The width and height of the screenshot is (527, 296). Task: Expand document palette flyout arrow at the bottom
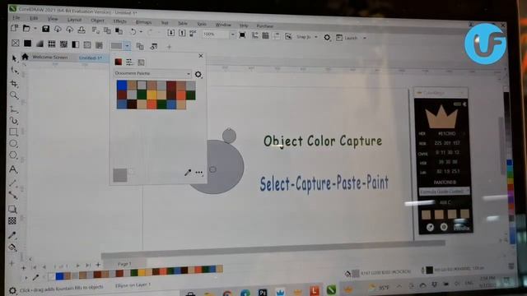(26, 278)
